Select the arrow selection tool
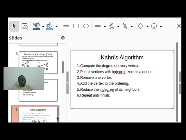The image size is (186, 140). coord(14,26)
